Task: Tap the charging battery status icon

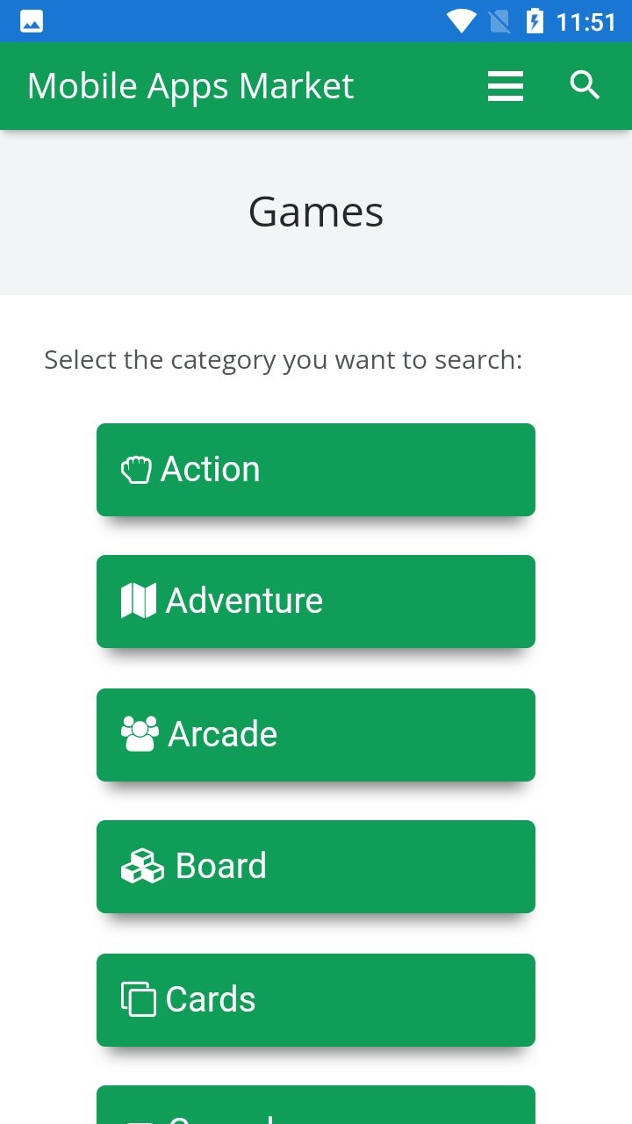Action: [x=535, y=21]
